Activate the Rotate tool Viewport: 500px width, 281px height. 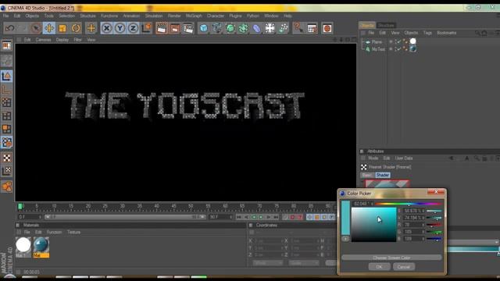tap(76, 28)
